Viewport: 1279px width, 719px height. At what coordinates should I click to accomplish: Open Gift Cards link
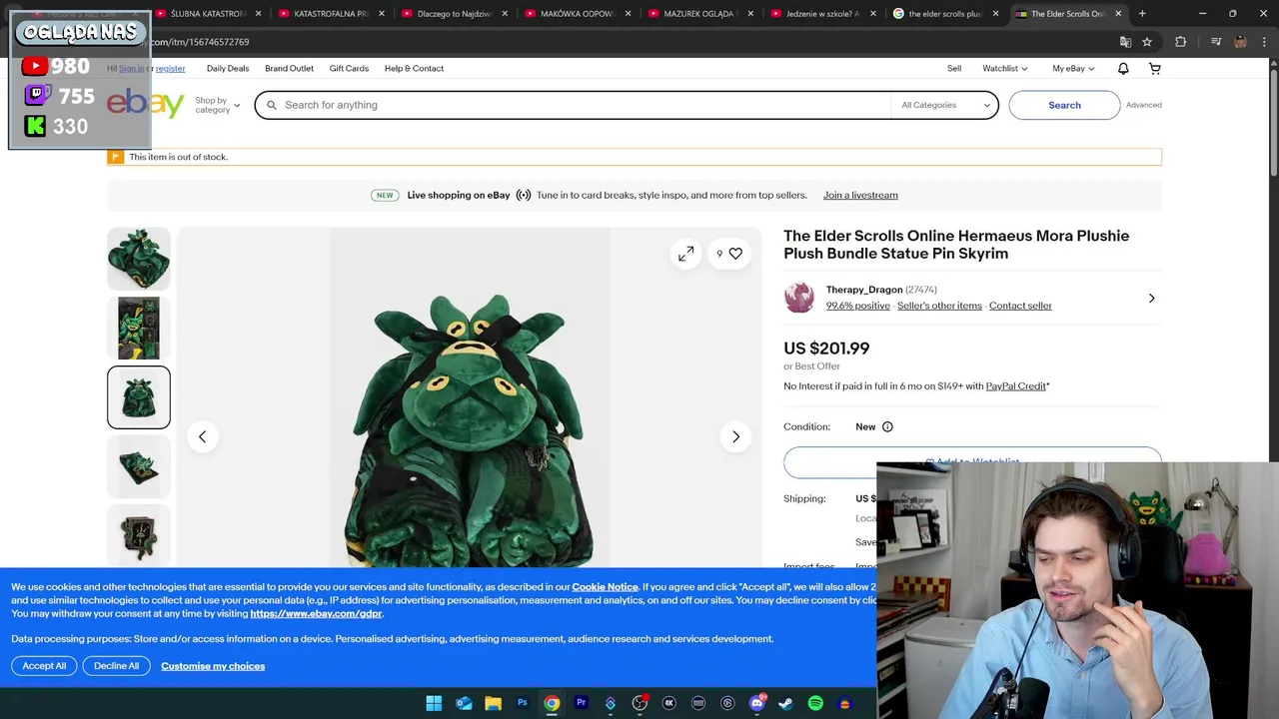coord(349,69)
